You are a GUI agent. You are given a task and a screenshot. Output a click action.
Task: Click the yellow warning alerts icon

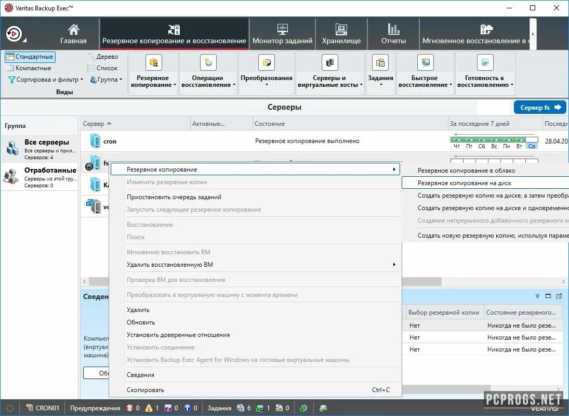tap(149, 408)
